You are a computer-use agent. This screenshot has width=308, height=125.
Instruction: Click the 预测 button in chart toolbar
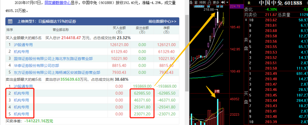click(x=202, y=2)
